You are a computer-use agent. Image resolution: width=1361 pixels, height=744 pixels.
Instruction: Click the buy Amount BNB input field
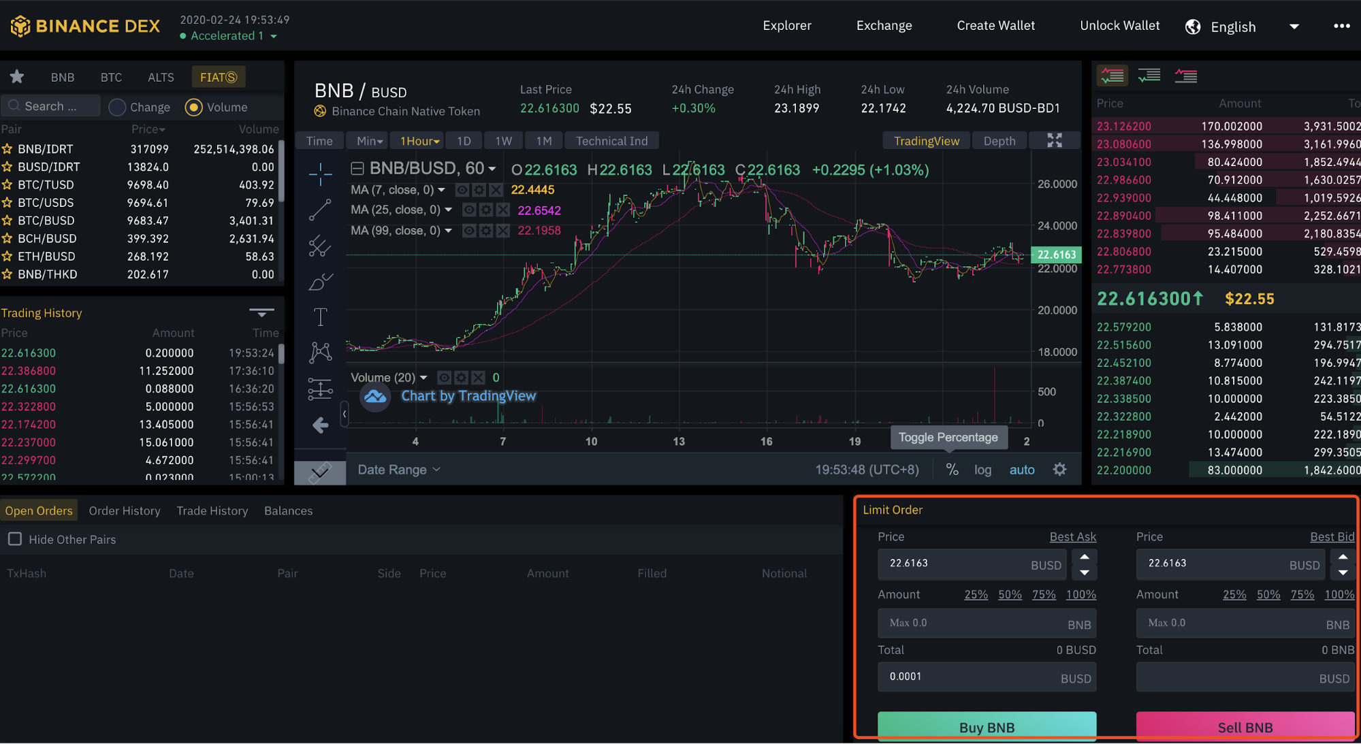(987, 624)
